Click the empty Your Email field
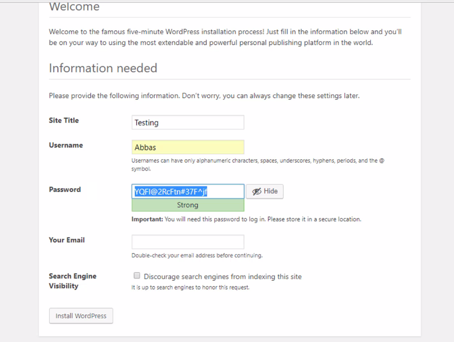The image size is (454, 342). [x=187, y=242]
